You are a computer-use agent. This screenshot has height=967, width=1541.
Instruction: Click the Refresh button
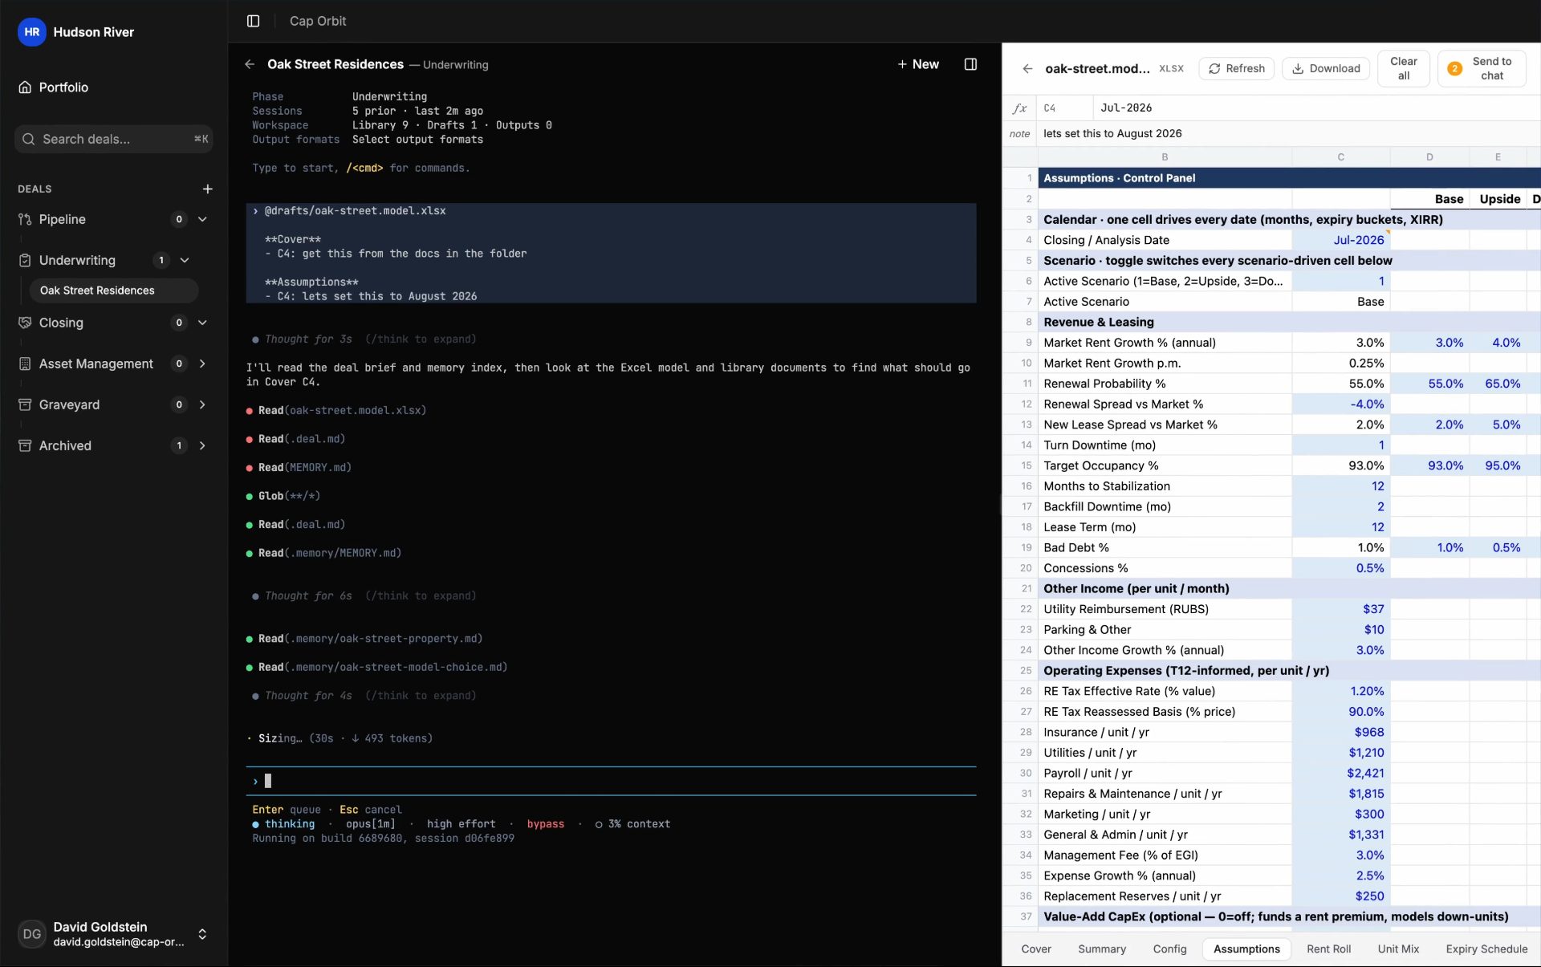1236,68
